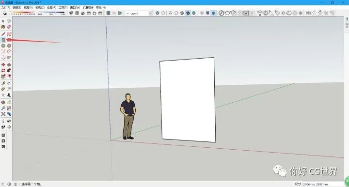Enable Shaded With Textures style

188,14
